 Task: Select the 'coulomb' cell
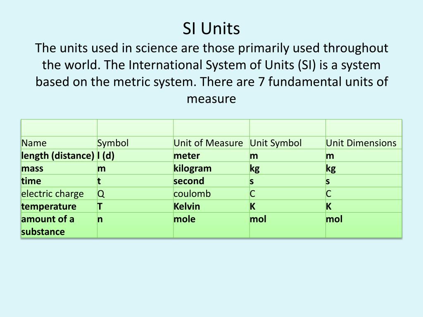point(211,194)
